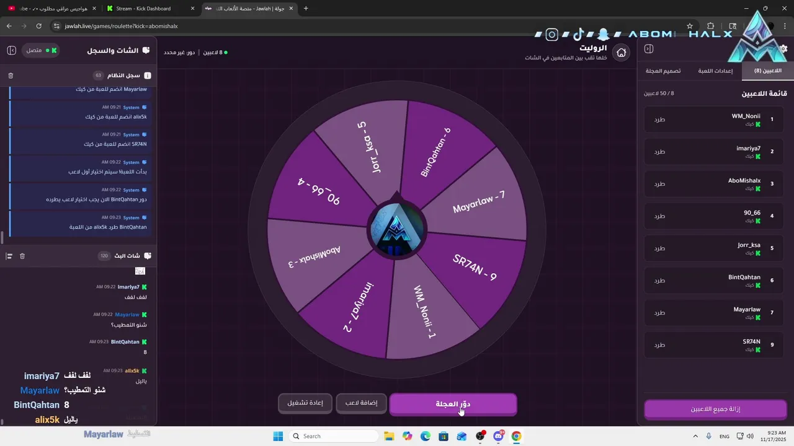
Task: Click the Windows taskbar Search box
Action: pyautogui.click(x=334, y=436)
